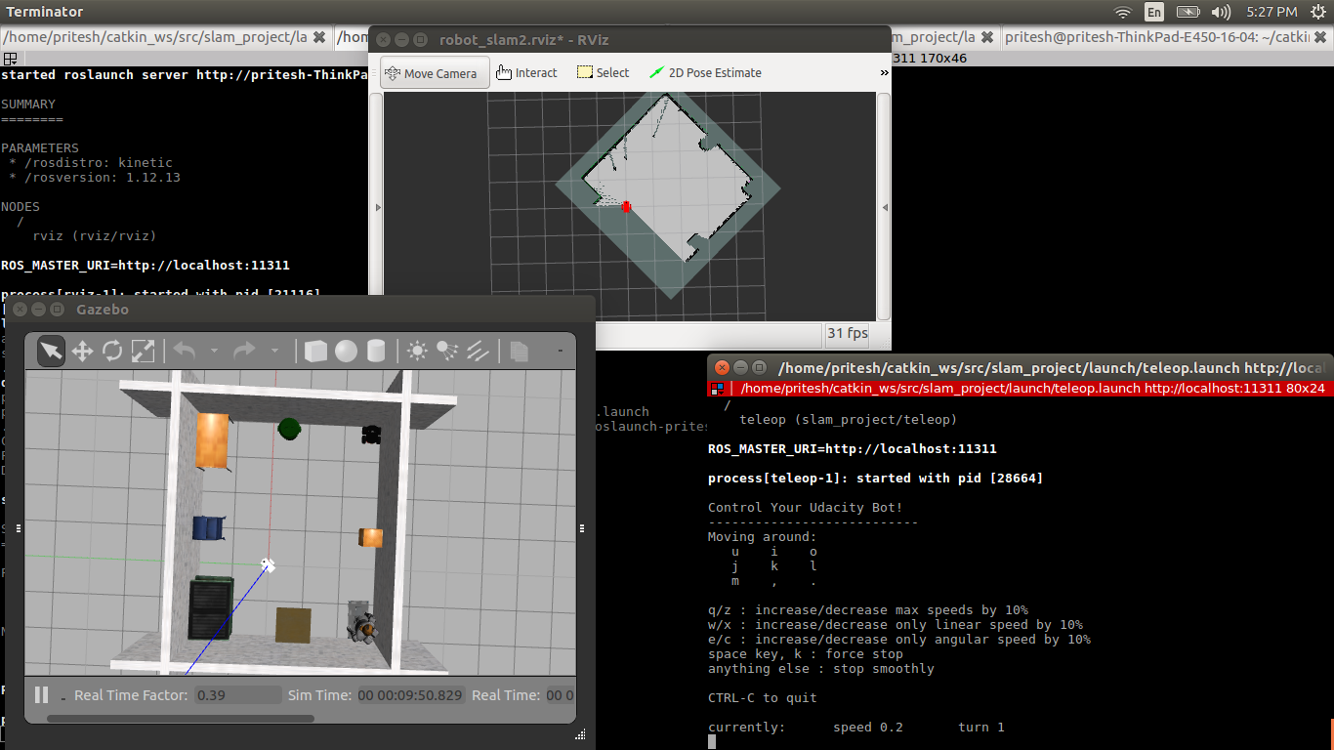1334x750 pixels.
Task: Open Gazebo redo history dropdown arrow
Action: point(274,352)
